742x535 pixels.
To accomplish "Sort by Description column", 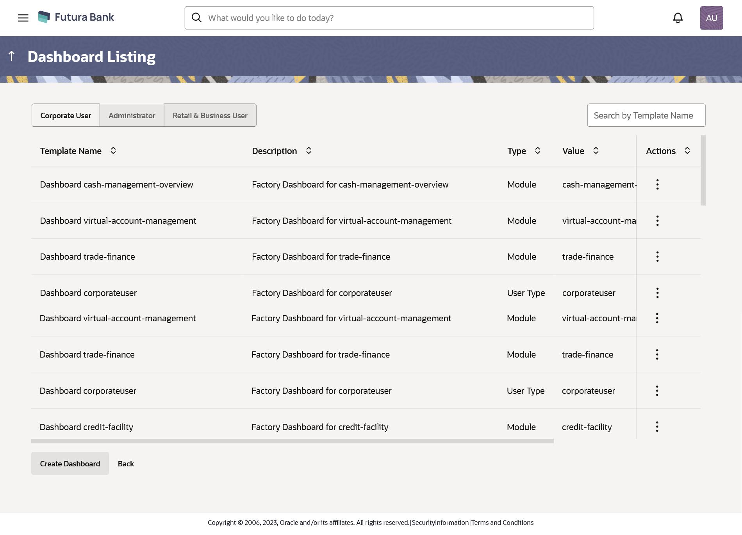I will click(x=309, y=151).
